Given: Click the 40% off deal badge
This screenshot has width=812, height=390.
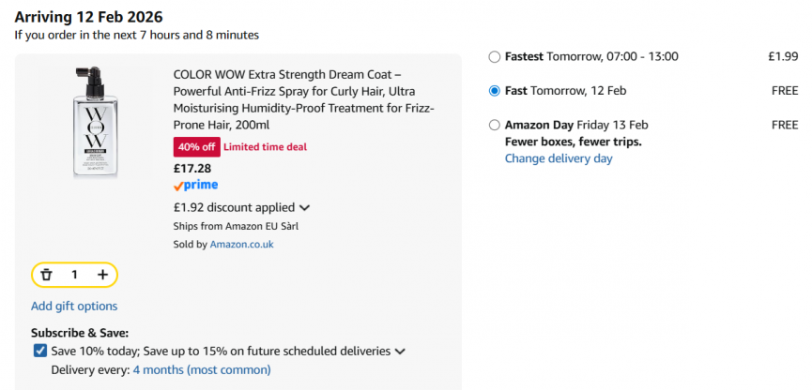Looking at the screenshot, I should [x=194, y=147].
